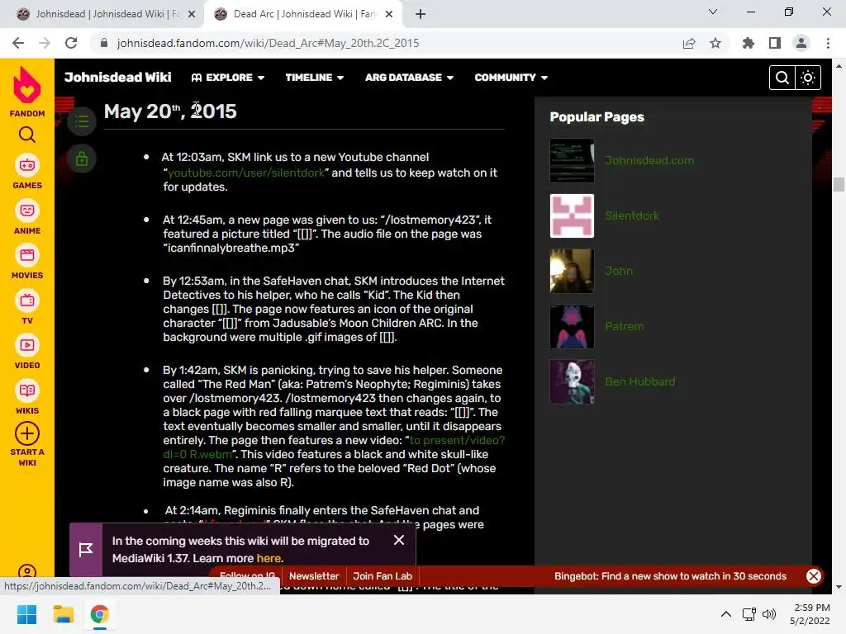This screenshot has width=846, height=634.
Task: Open the Chrome extensions puzzle icon
Action: pos(749,43)
